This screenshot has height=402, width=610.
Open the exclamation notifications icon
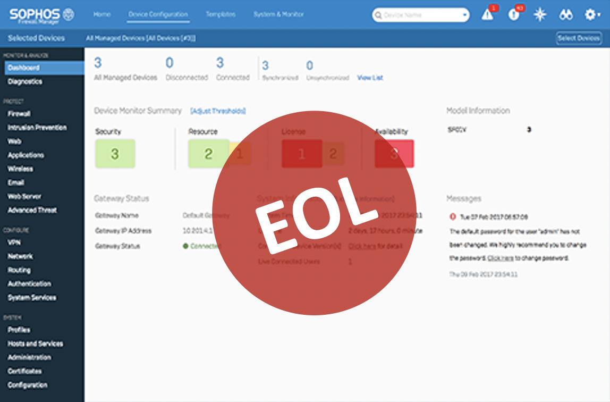pyautogui.click(x=513, y=15)
